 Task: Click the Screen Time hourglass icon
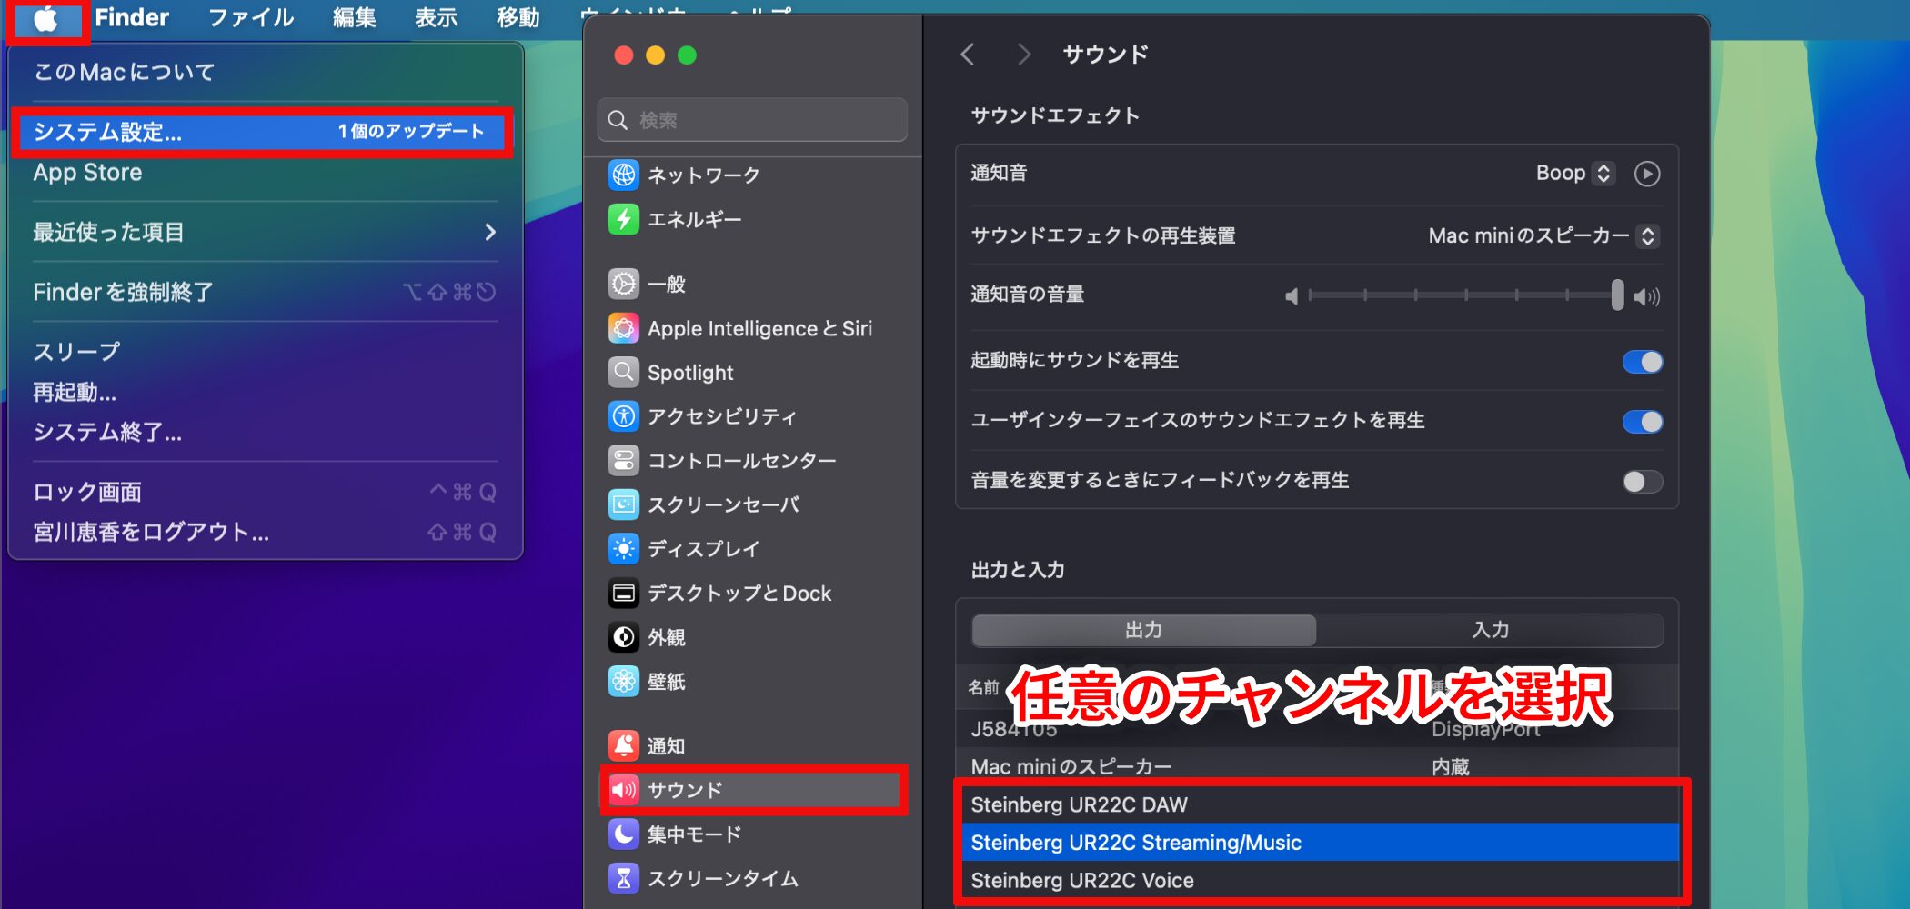(x=624, y=878)
